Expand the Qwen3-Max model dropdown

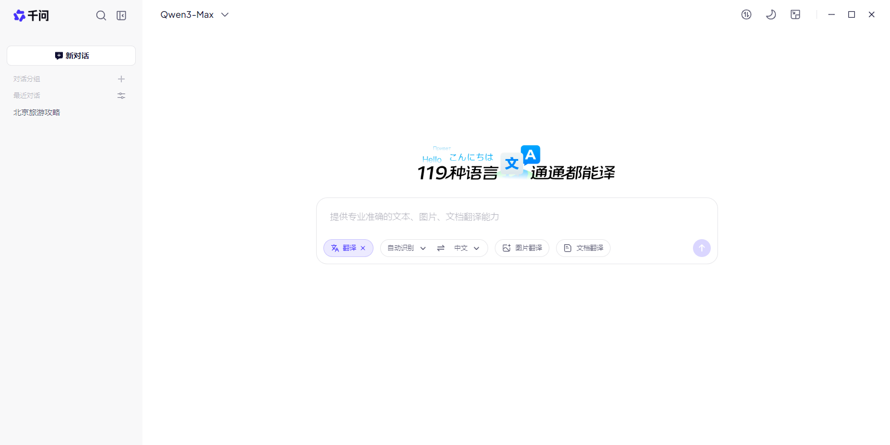point(194,15)
